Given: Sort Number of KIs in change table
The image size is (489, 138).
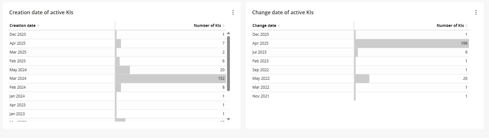Looking at the screenshot, I should [x=466, y=26].
